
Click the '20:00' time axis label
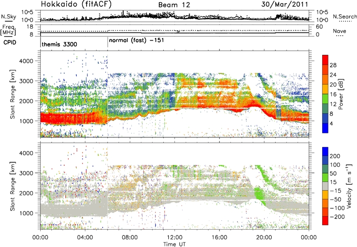[264, 238]
